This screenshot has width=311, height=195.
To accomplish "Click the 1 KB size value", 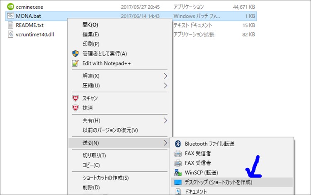I will [x=250, y=16].
